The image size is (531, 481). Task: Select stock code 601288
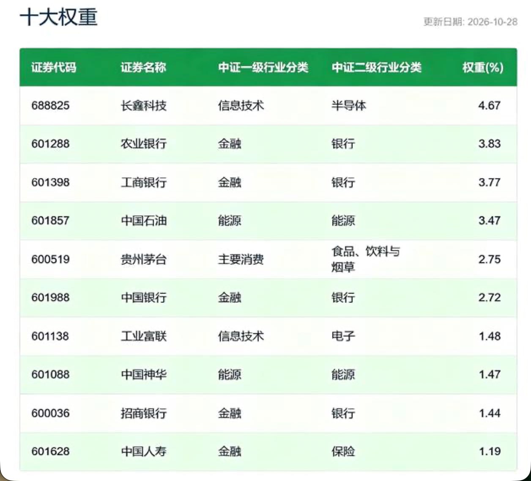[x=50, y=144]
